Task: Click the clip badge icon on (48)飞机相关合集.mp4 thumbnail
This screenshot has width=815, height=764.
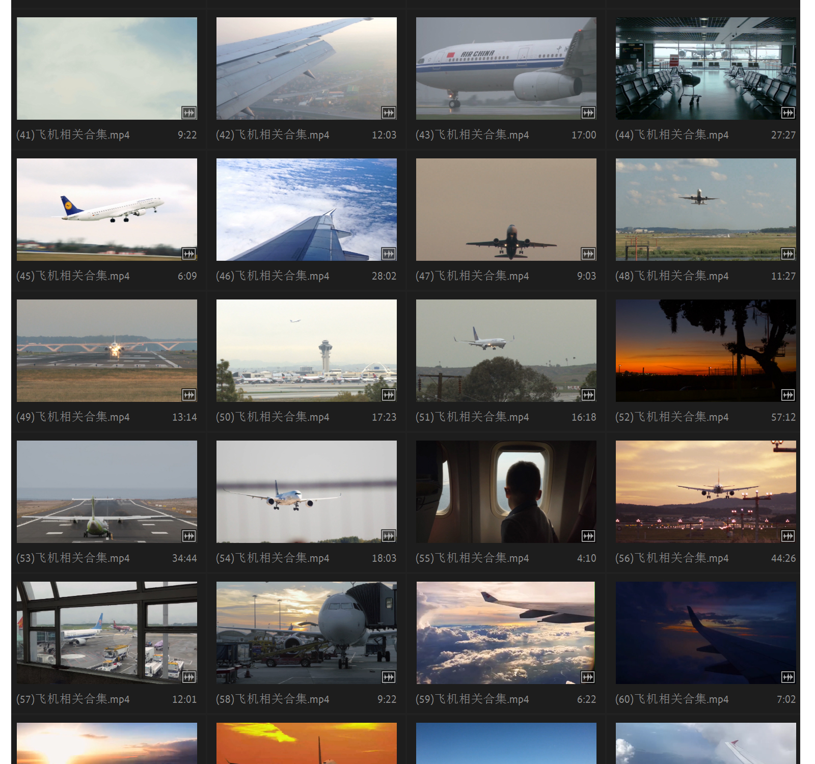Action: [788, 254]
